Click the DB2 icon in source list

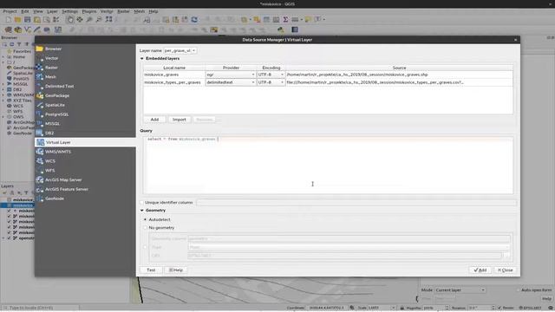tap(40, 133)
